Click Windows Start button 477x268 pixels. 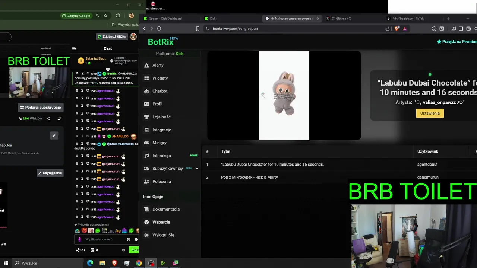6,263
